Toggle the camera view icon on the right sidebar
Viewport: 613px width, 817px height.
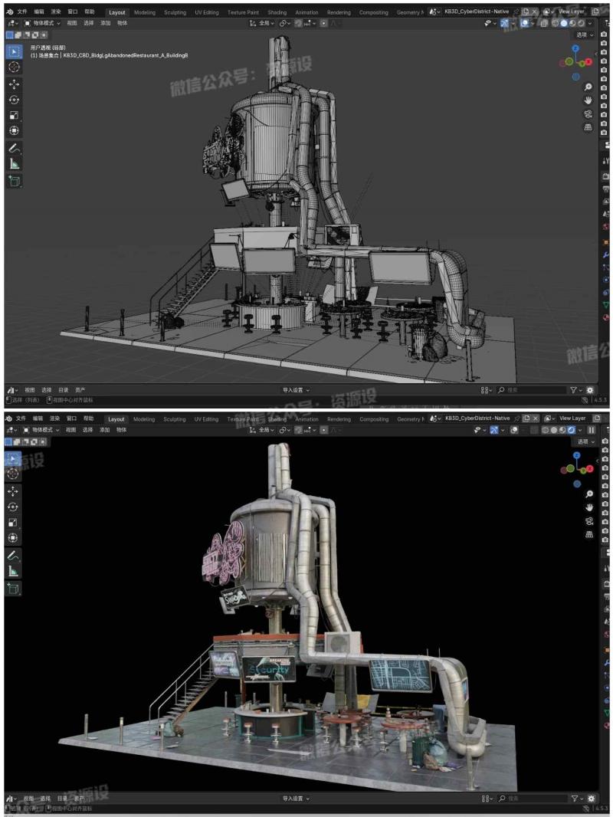588,113
